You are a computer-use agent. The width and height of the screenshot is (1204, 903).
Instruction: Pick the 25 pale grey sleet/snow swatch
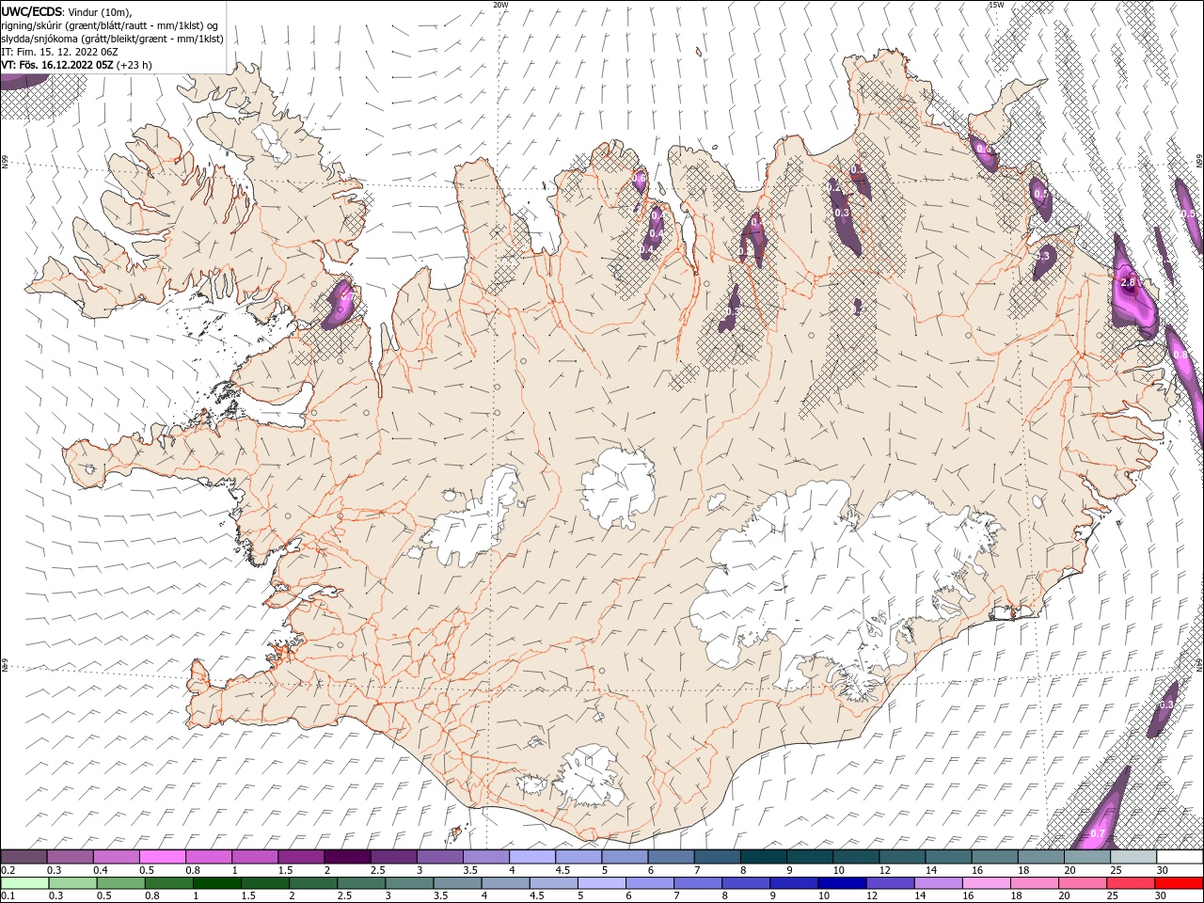pos(1133,857)
